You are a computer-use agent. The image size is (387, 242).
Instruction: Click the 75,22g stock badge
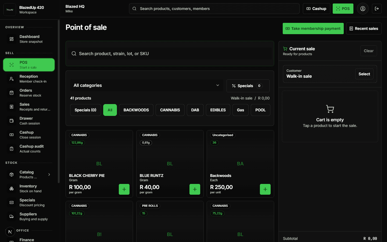click(217, 213)
